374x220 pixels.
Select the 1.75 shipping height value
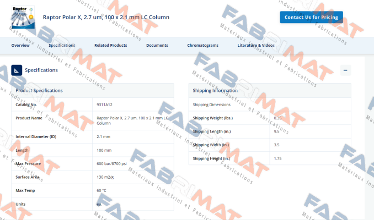[x=277, y=158]
